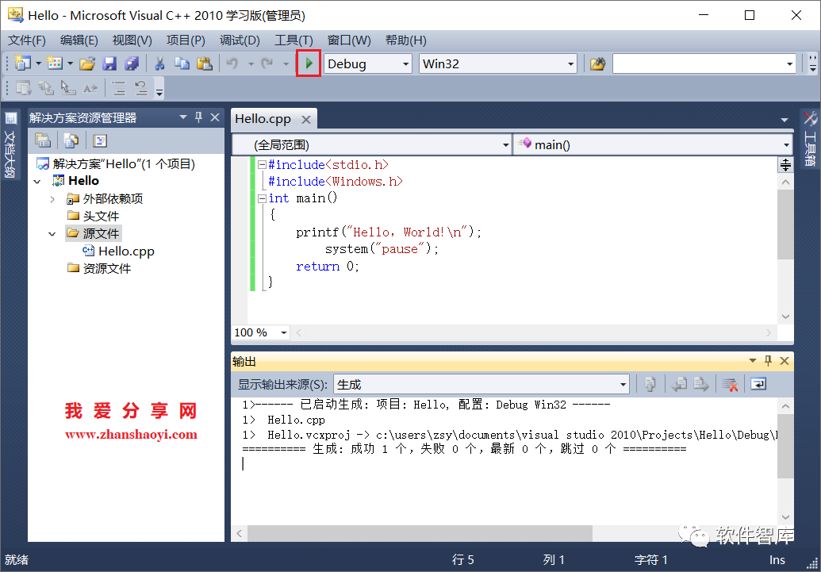Open the 项目(P) menu

pyautogui.click(x=186, y=40)
